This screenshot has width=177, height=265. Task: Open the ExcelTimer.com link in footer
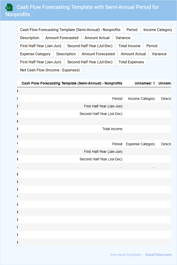click(x=158, y=255)
